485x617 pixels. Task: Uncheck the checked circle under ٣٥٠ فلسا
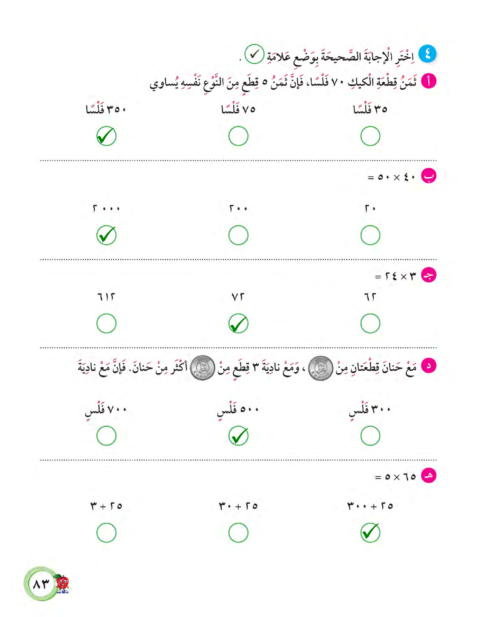pyautogui.click(x=106, y=136)
